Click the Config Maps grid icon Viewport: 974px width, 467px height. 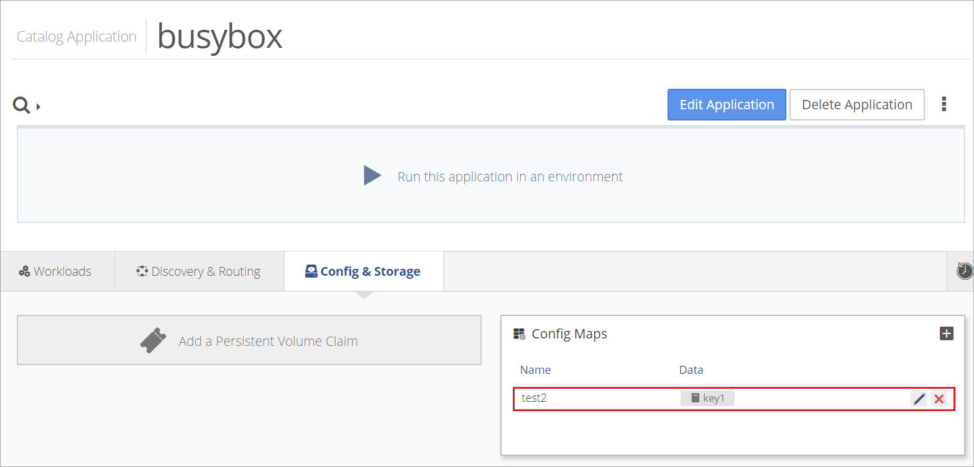(x=519, y=334)
